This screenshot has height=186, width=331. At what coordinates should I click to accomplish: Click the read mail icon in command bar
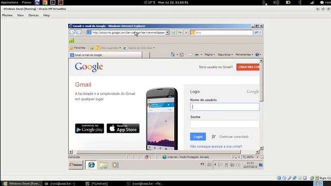tap(191, 55)
